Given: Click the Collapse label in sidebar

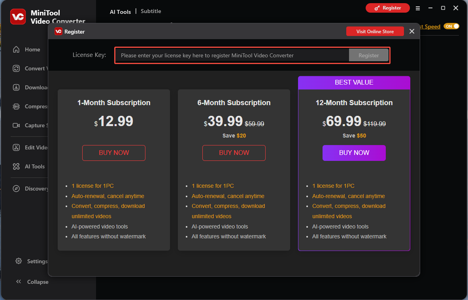Looking at the screenshot, I should click(x=38, y=282).
